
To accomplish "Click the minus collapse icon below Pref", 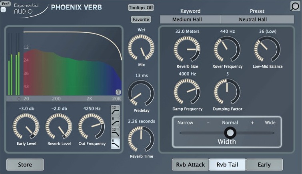I will [3, 10].
